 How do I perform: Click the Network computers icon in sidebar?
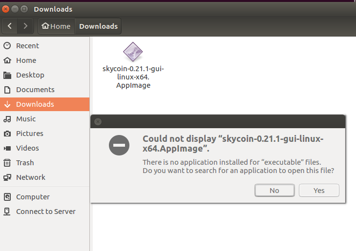coord(7,177)
